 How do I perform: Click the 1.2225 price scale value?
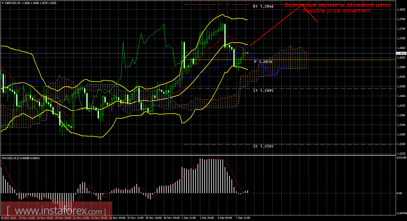pos(401,154)
